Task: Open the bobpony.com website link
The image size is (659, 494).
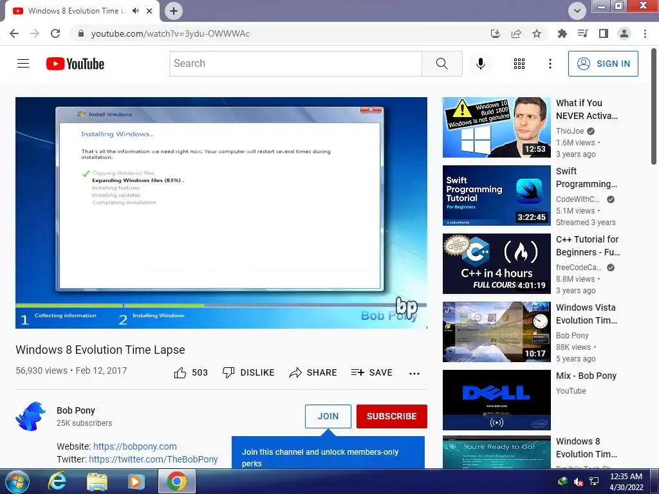Action: (135, 446)
